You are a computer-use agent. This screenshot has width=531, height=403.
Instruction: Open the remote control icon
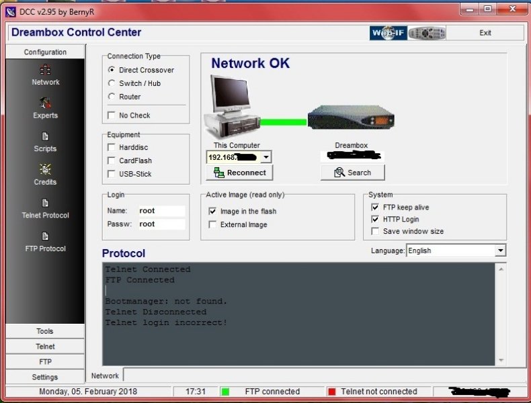point(427,33)
